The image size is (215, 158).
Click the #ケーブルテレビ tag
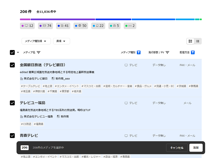31,86
